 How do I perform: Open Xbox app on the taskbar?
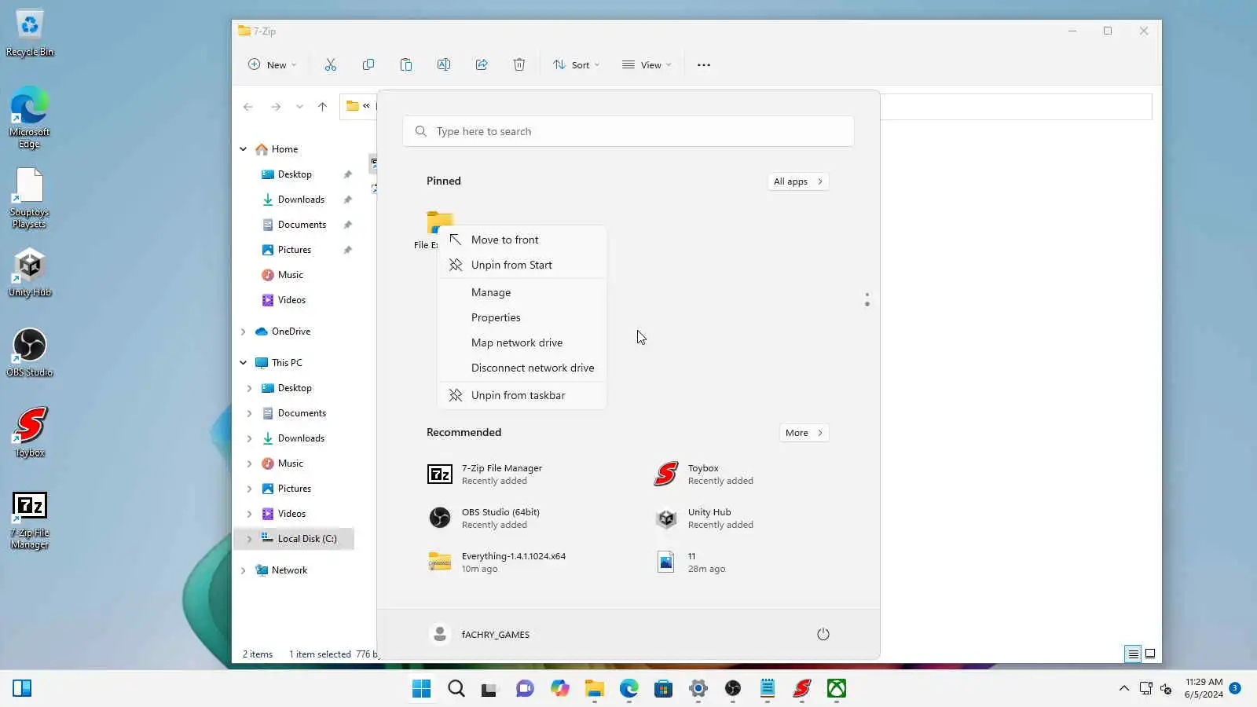click(x=836, y=689)
